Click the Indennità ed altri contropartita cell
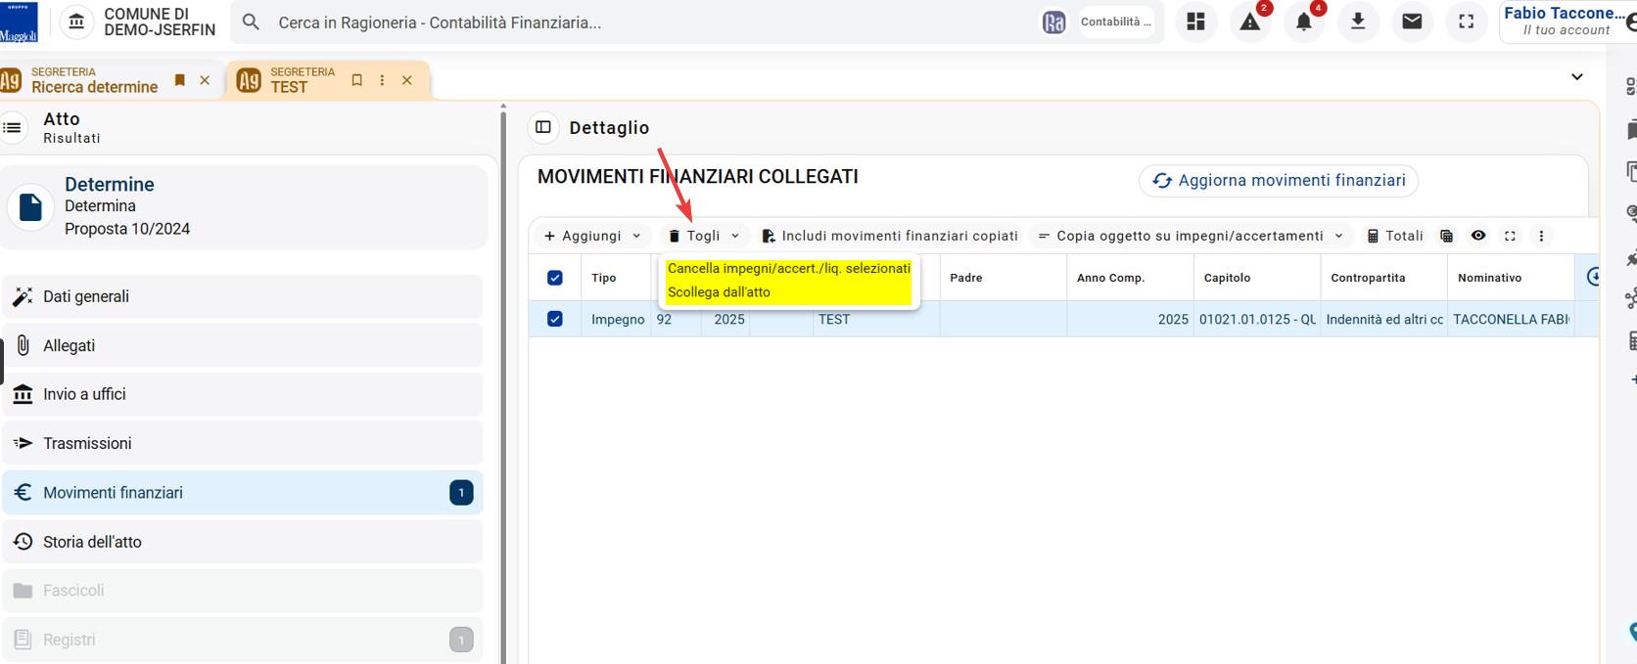1637x664 pixels. (x=1383, y=319)
